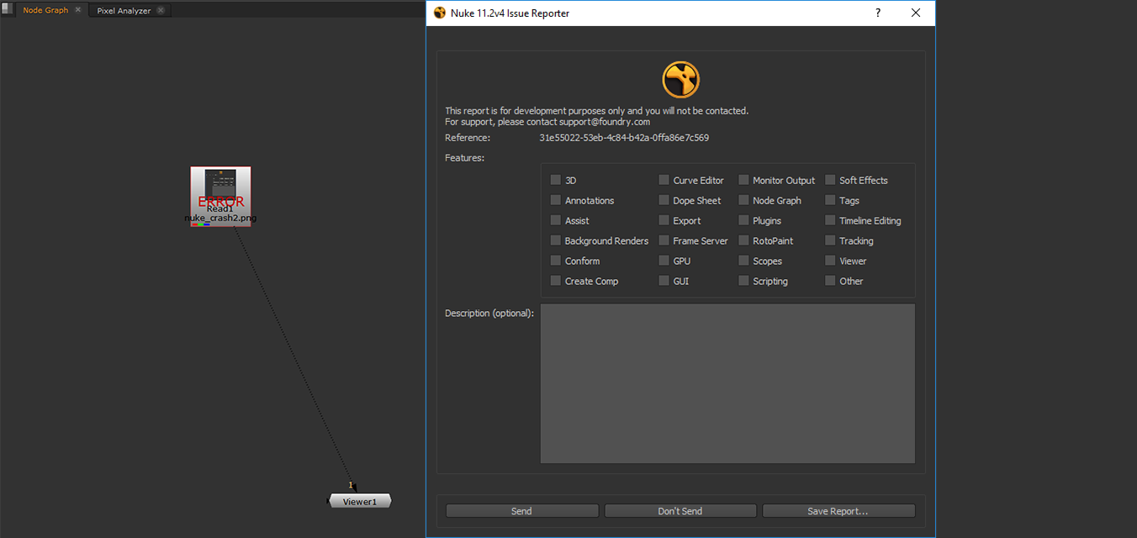
Task: Check the GPU feature box
Action: (664, 261)
